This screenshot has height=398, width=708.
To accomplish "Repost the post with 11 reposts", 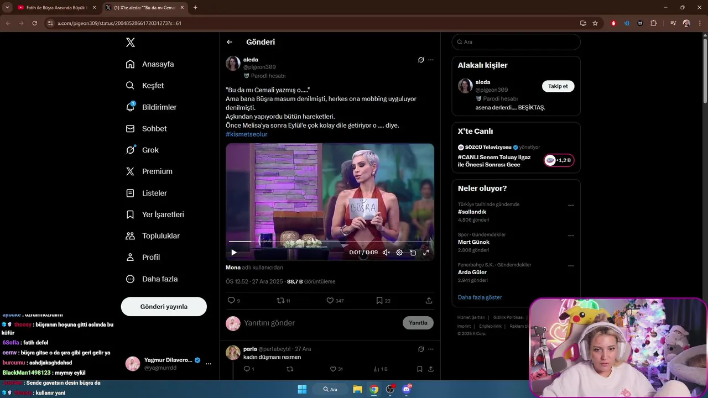I will point(283,301).
